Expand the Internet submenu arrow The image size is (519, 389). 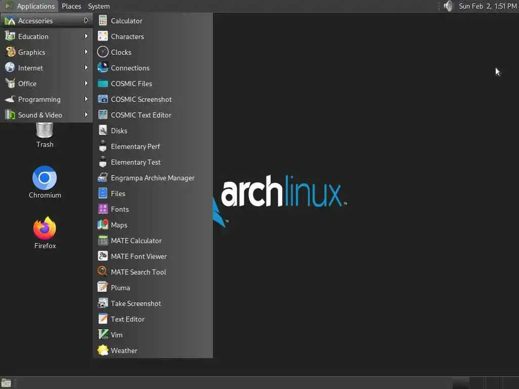pyautogui.click(x=86, y=67)
